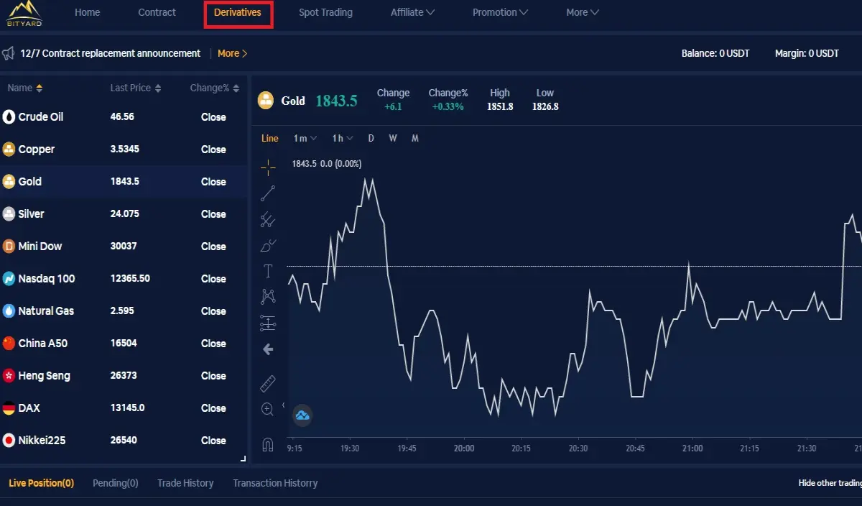The height and width of the screenshot is (506, 862).
Task: Open the Derivatives section
Action: pos(238,13)
